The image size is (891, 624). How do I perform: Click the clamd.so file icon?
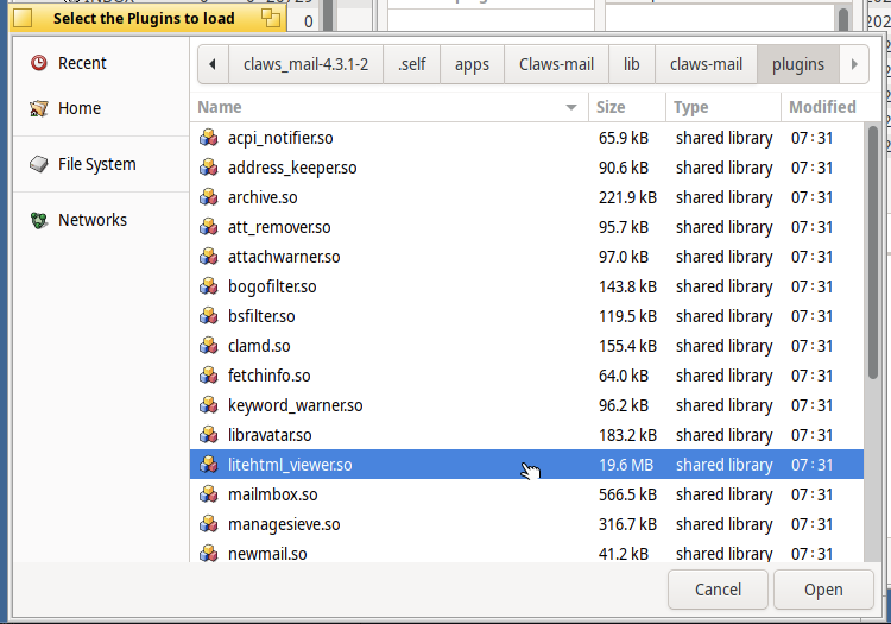pos(208,346)
